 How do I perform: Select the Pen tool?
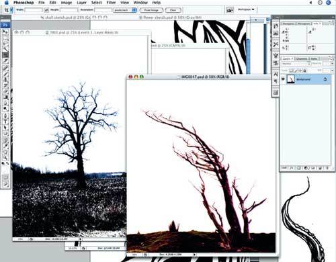(x=5, y=116)
